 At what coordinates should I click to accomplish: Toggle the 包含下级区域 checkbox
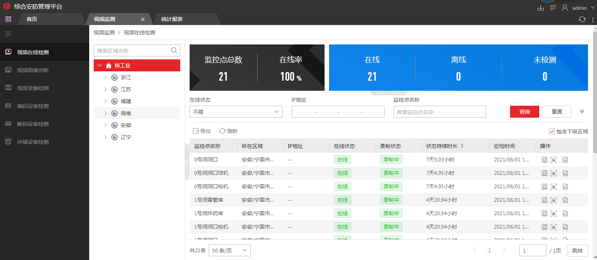pyautogui.click(x=552, y=131)
